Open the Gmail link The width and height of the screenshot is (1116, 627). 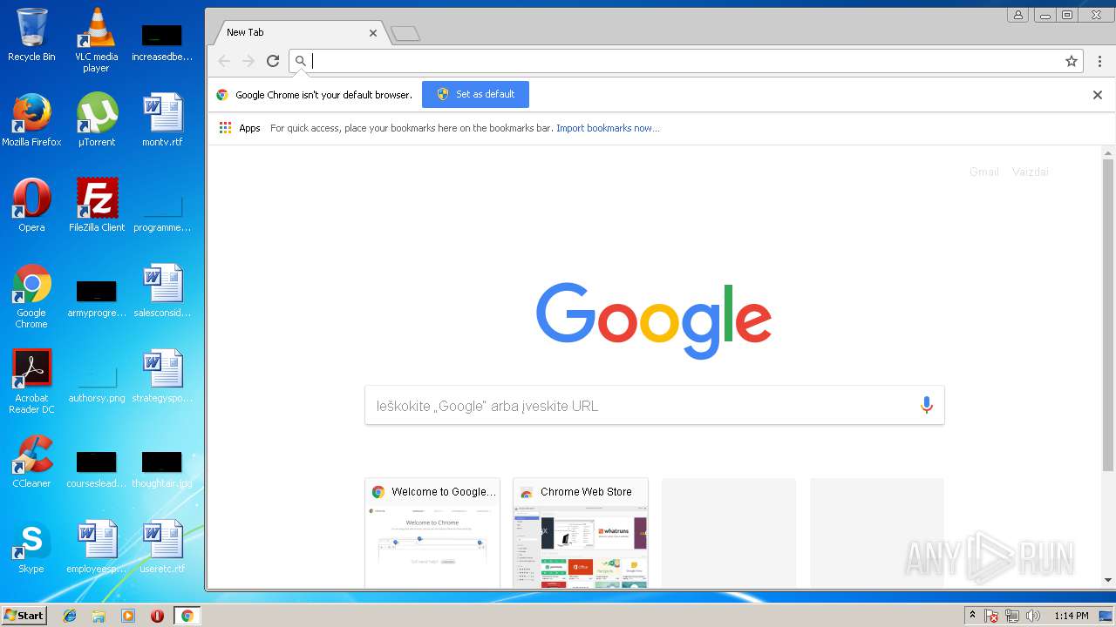[x=984, y=172]
